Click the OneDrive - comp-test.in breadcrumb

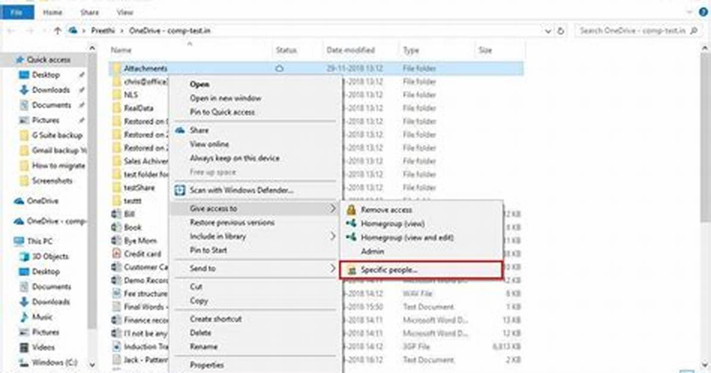click(169, 30)
